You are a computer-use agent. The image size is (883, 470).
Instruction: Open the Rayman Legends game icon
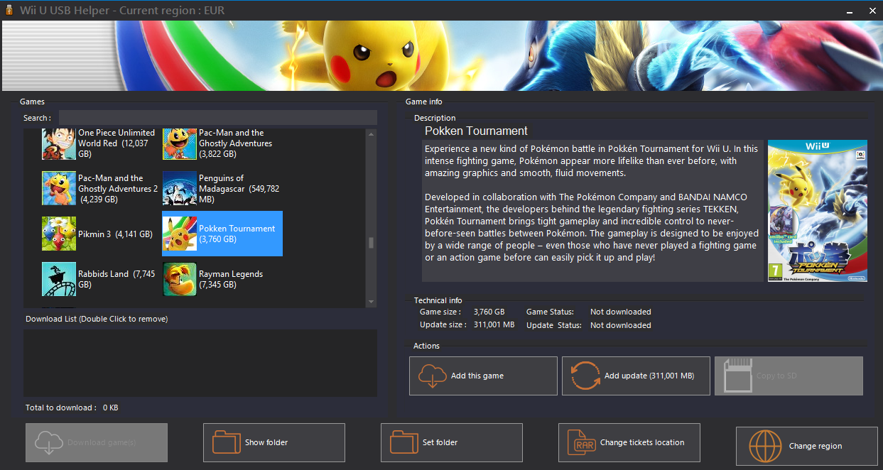[x=180, y=279]
